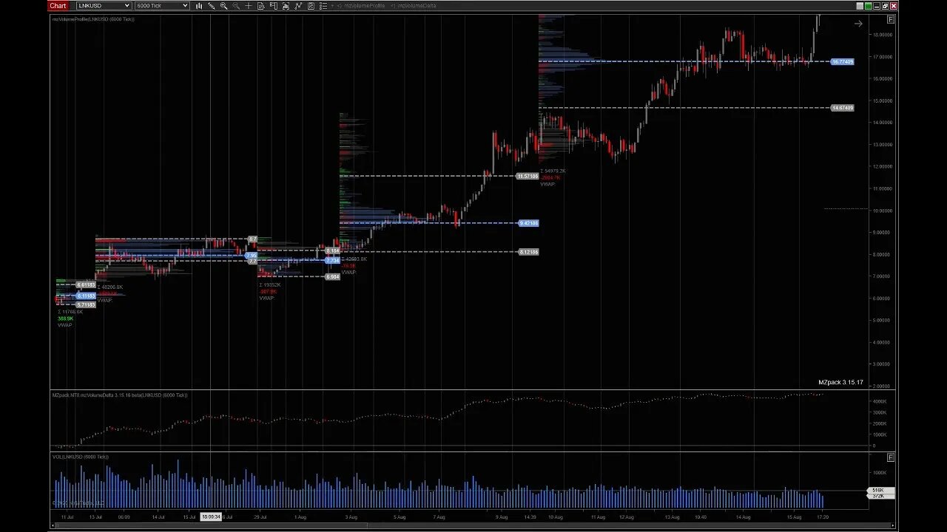This screenshot has height=532, width=947.
Task: Click the 13 Jul date on time axis
Action: pyautogui.click(x=96, y=517)
